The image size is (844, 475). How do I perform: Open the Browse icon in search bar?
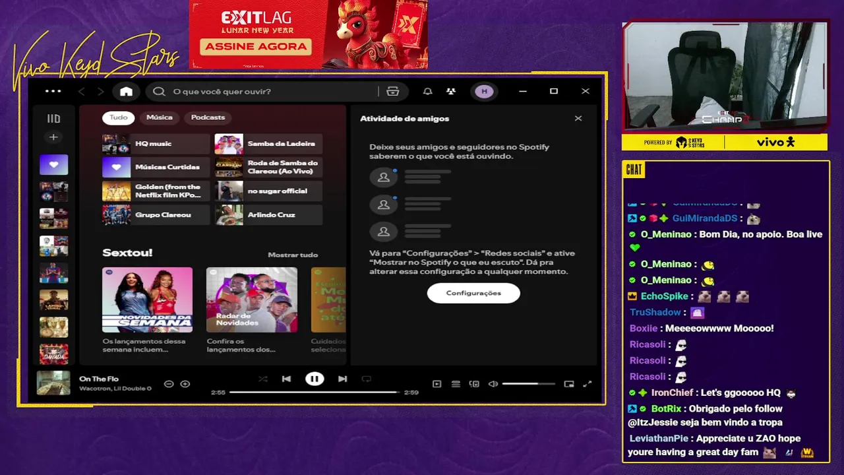[x=393, y=92]
